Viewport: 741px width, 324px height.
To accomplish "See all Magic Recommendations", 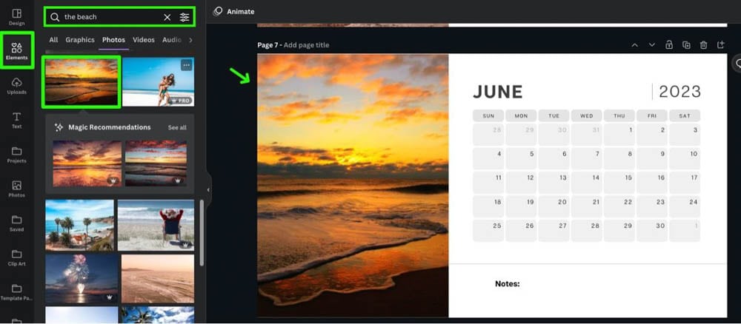I will (177, 127).
